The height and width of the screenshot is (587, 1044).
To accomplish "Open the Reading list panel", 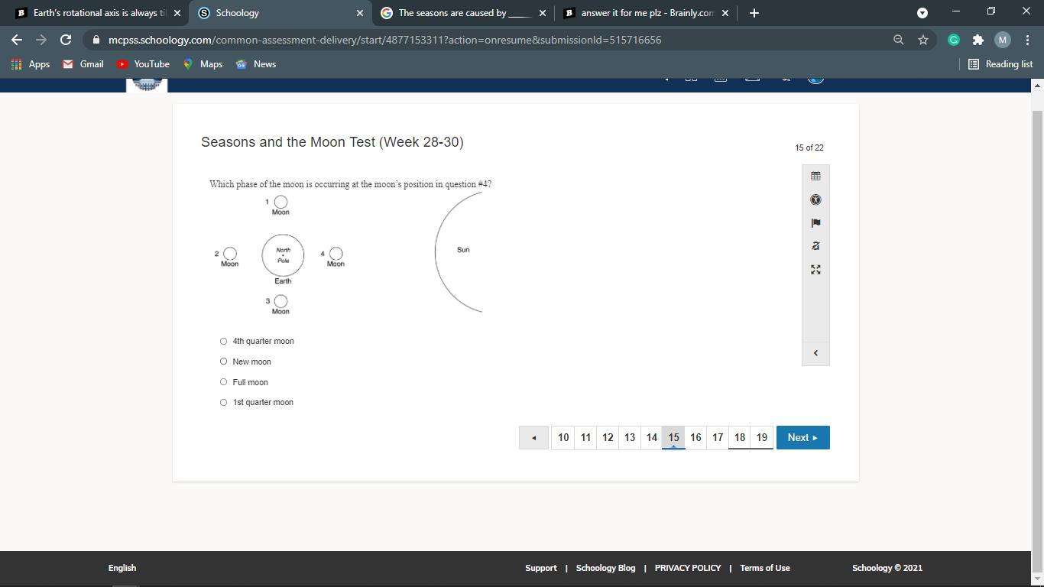I will (1000, 64).
